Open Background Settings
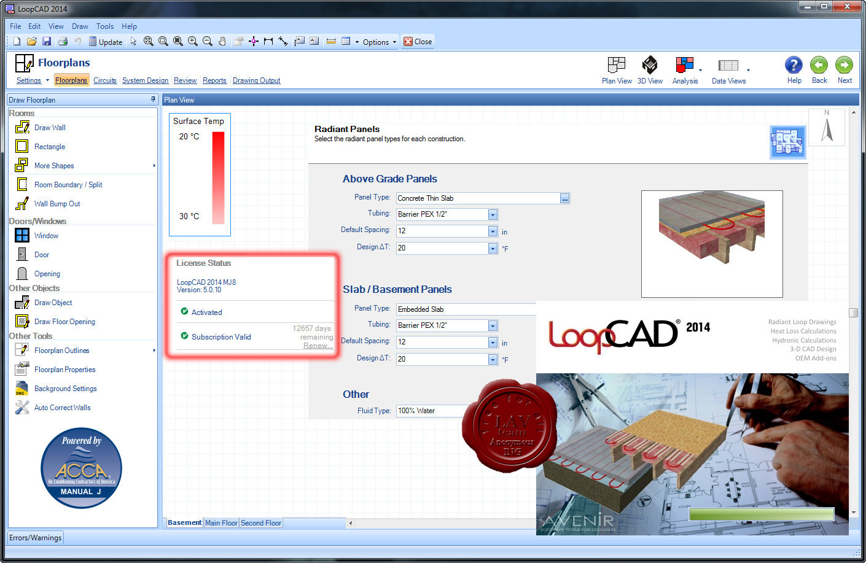 (65, 389)
